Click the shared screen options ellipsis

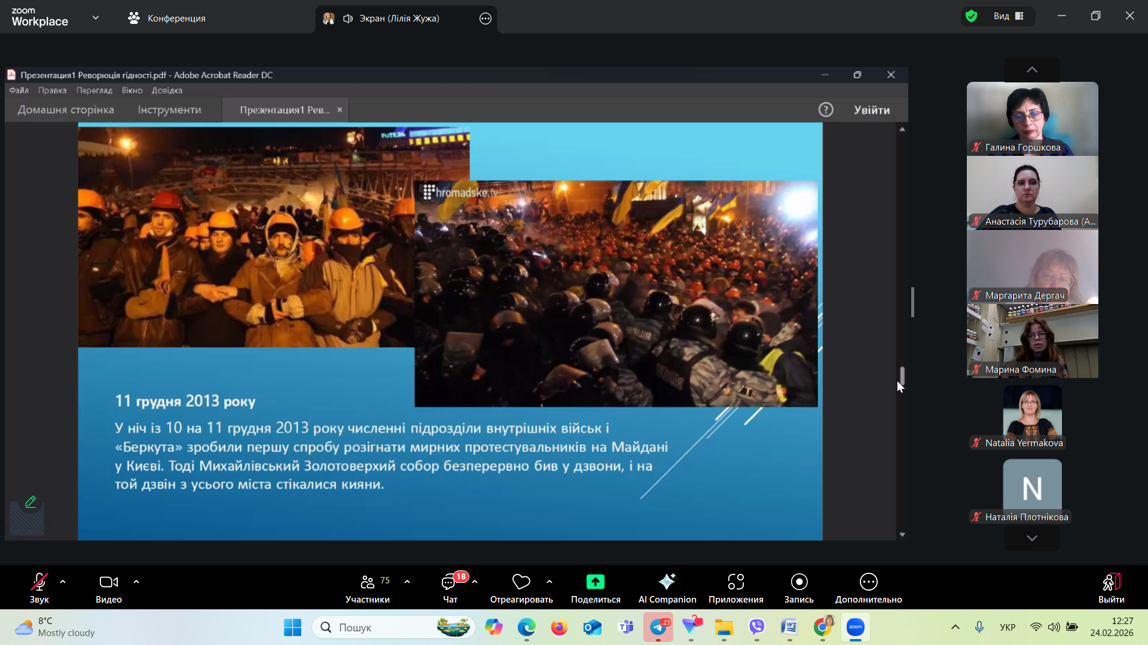click(486, 19)
